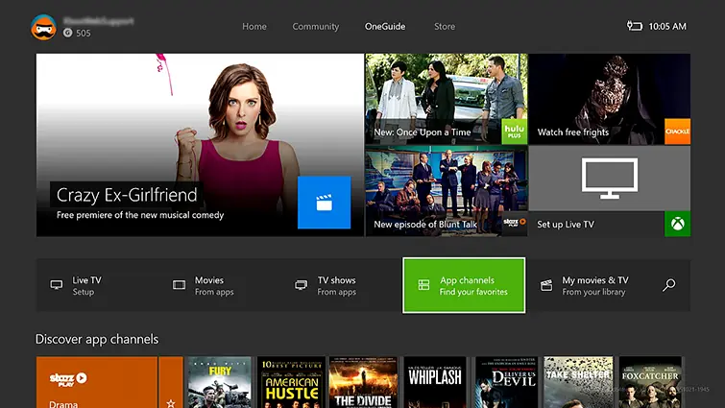Click the Movies film icon

tap(179, 285)
